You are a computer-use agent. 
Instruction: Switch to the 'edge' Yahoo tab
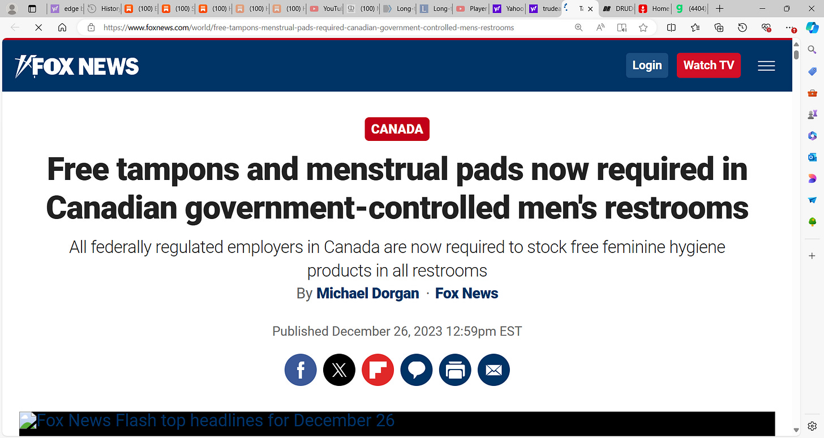(x=66, y=8)
